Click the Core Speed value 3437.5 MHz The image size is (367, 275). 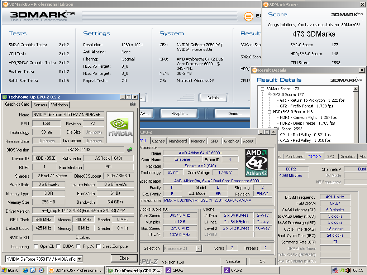pos(180,215)
